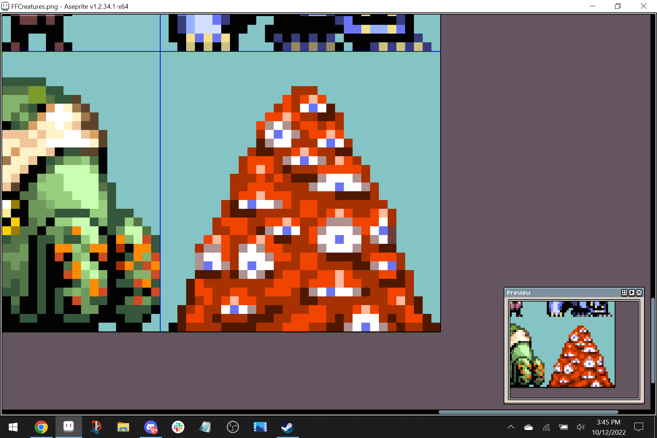Click the OneDrive cloud tray icon

(529, 427)
